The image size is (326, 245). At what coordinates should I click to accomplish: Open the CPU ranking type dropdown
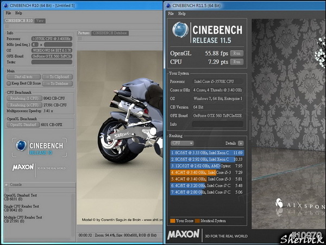pos(182,143)
